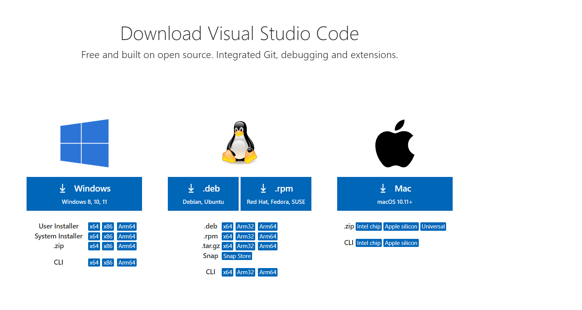Get the Windows CLI Arm64 build

127,263
